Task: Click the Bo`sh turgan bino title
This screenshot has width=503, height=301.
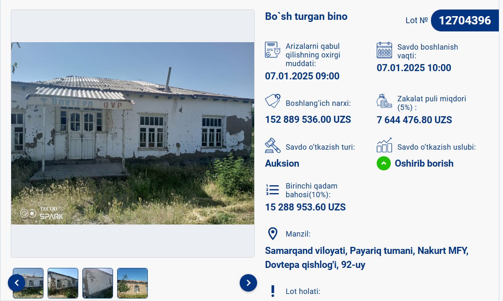Action: point(306,17)
